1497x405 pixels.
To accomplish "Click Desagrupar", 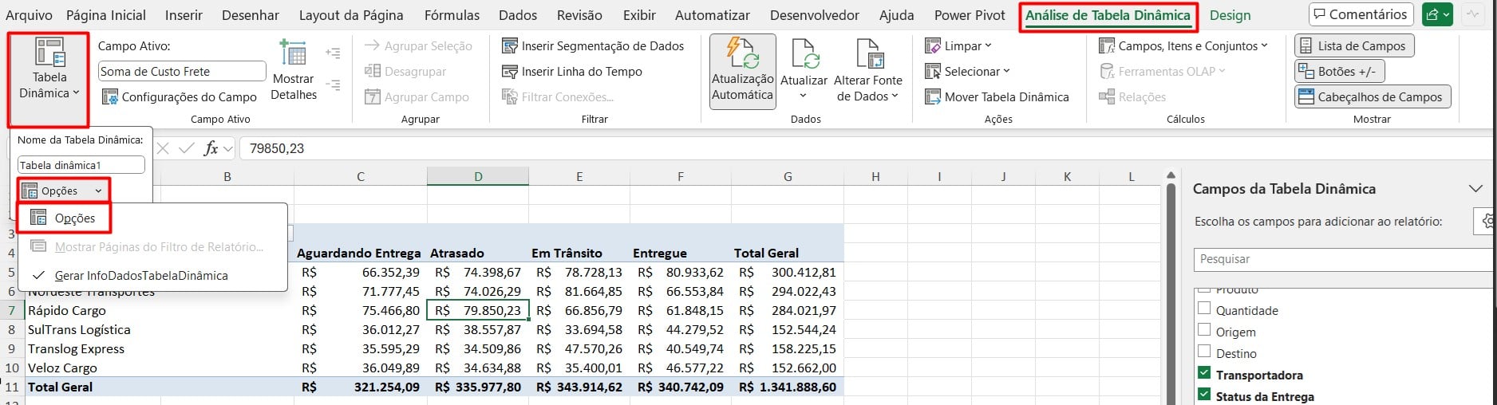I will 405,71.
